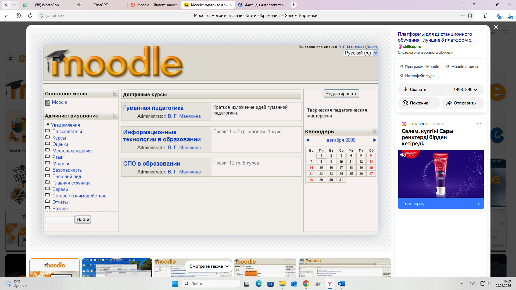Open Microsoft Word from the taskbar
Viewport: 516px width, 290px height.
click(341, 284)
